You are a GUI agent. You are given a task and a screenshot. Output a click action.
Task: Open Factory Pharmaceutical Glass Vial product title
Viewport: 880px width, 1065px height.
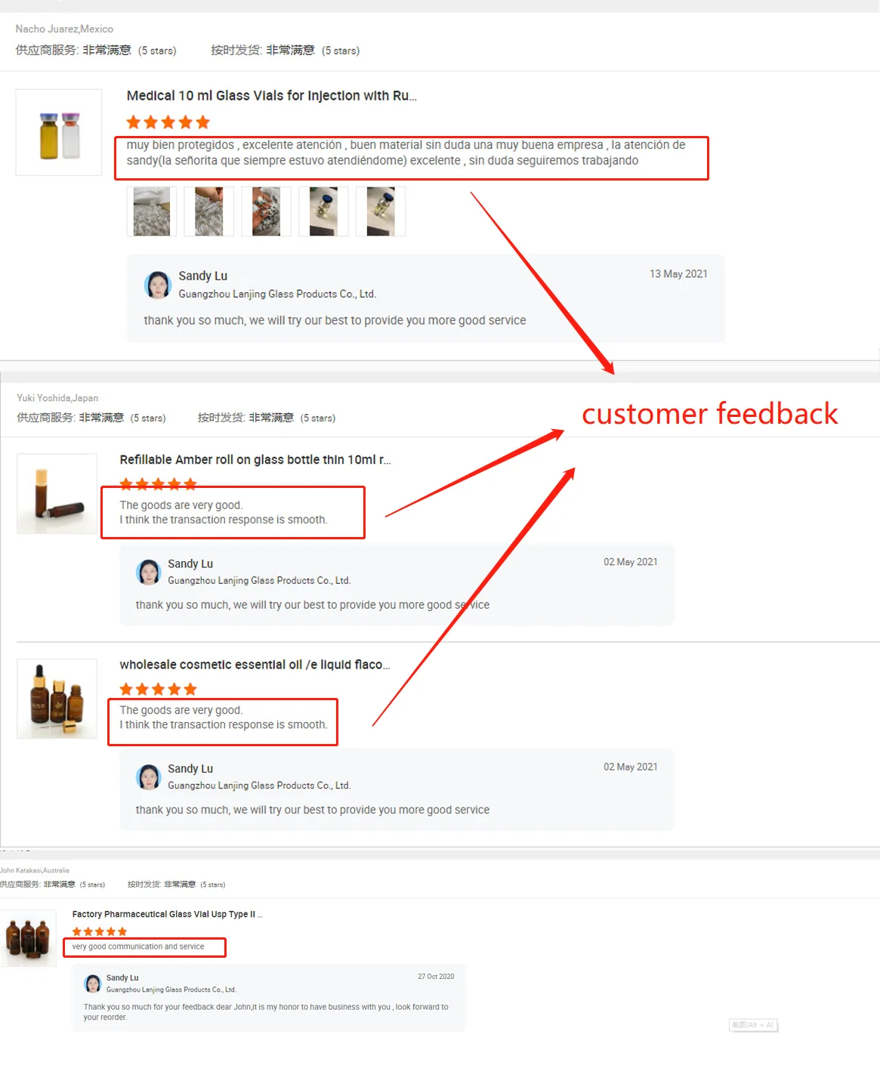[168, 914]
